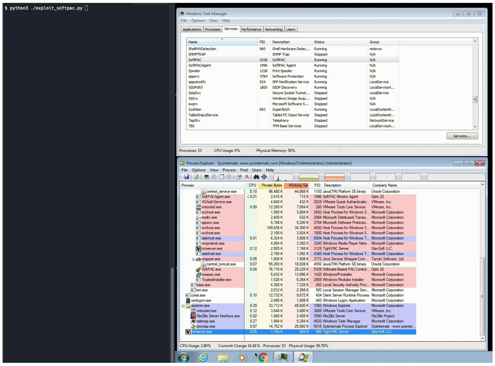Image resolution: width=495 pixels, height=366 pixels.
Task: Click the crosshair Find Window's Process icon
Action: tap(264, 177)
